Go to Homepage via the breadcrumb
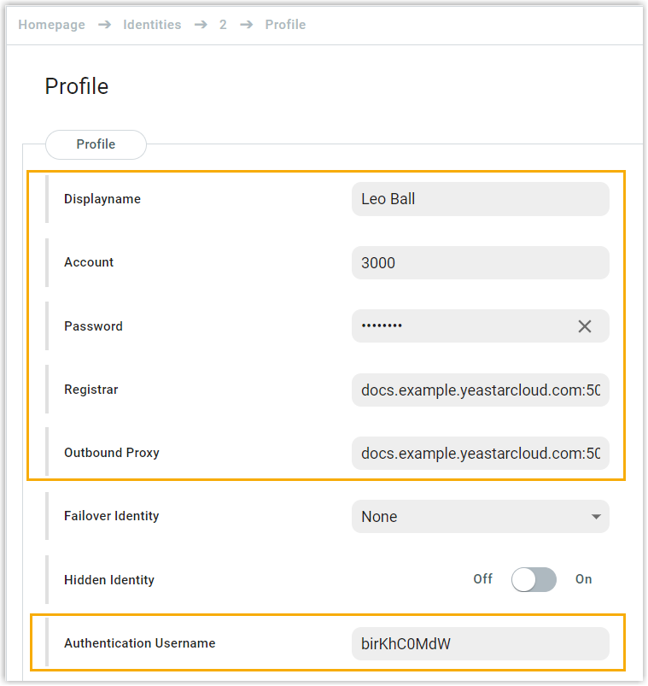The width and height of the screenshot is (648, 686). coord(52,25)
